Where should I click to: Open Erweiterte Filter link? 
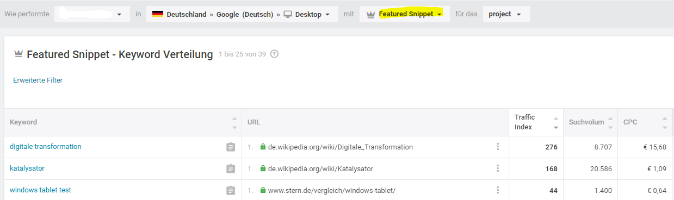point(38,80)
